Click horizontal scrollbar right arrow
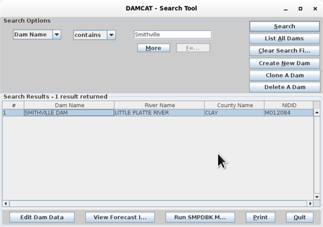 pyautogui.click(x=310, y=204)
